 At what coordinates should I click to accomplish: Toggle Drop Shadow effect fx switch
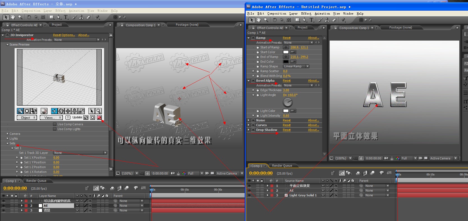[253, 130]
